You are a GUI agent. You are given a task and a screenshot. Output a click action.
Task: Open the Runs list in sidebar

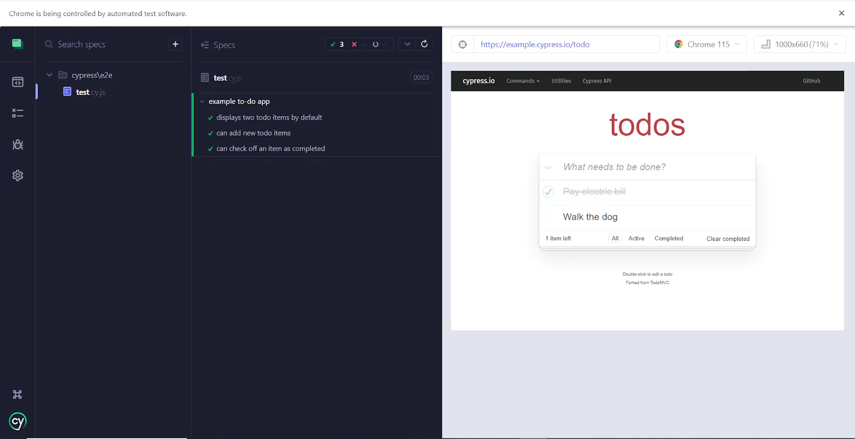(18, 113)
